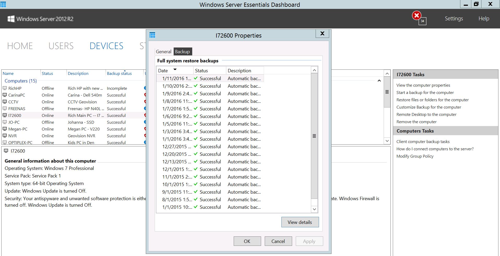Click the device list scrollbar thumb
The height and width of the screenshot is (256, 500).
coord(387,92)
